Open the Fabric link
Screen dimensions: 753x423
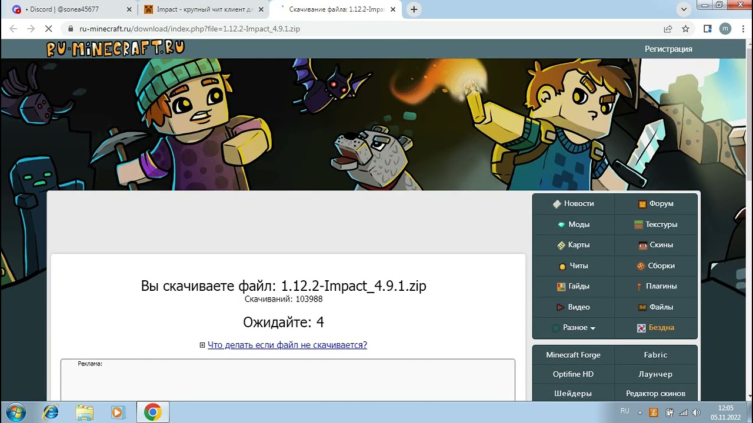point(655,355)
